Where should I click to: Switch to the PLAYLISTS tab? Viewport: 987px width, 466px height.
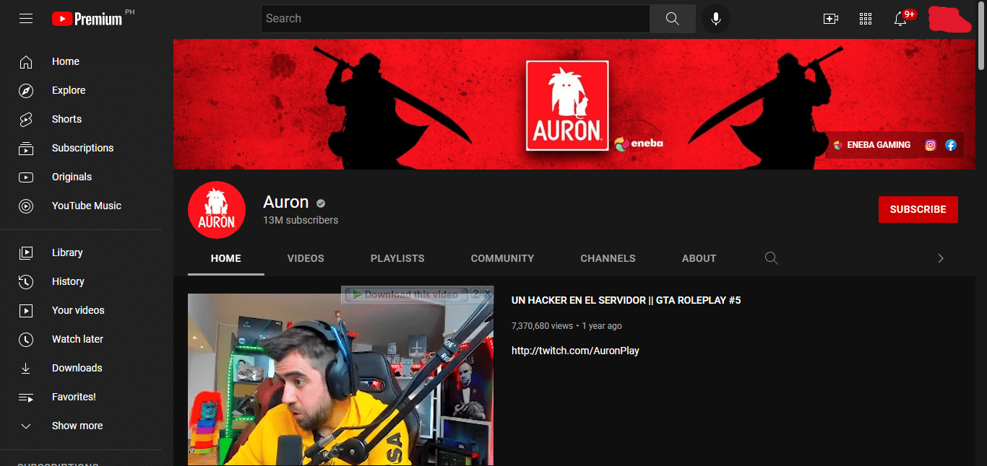pos(397,258)
